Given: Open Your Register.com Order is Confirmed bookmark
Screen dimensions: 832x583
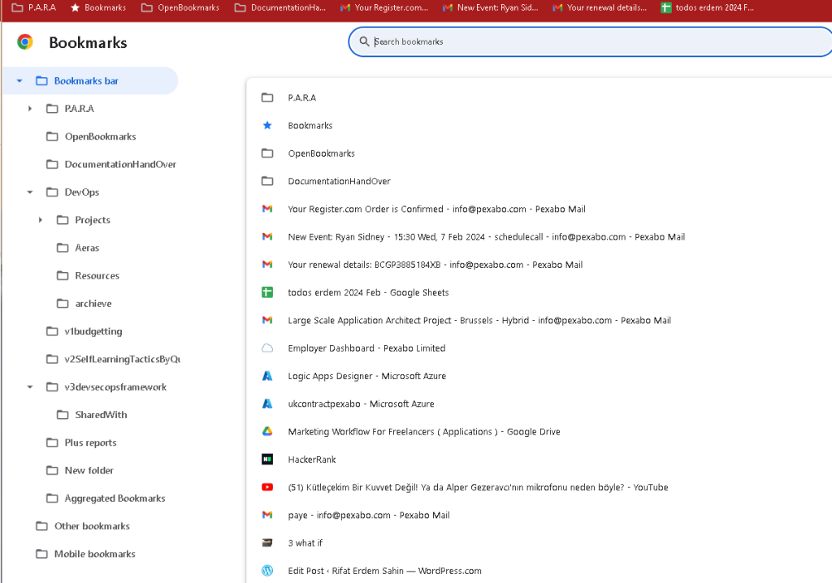Looking at the screenshot, I should [x=436, y=209].
